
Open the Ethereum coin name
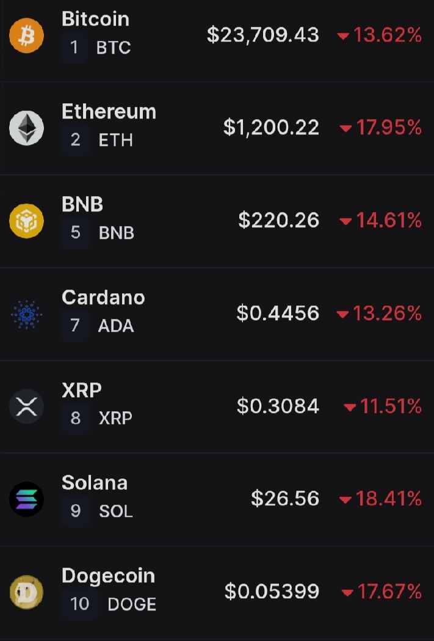(109, 112)
